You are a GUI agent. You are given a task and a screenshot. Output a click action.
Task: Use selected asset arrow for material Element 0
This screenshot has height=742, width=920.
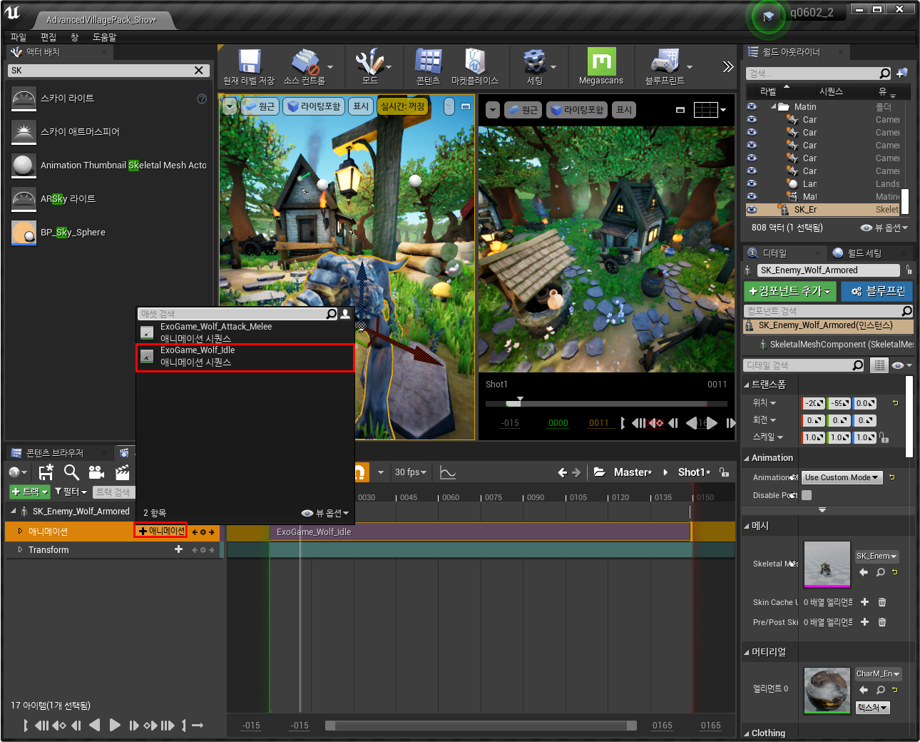tap(864, 690)
